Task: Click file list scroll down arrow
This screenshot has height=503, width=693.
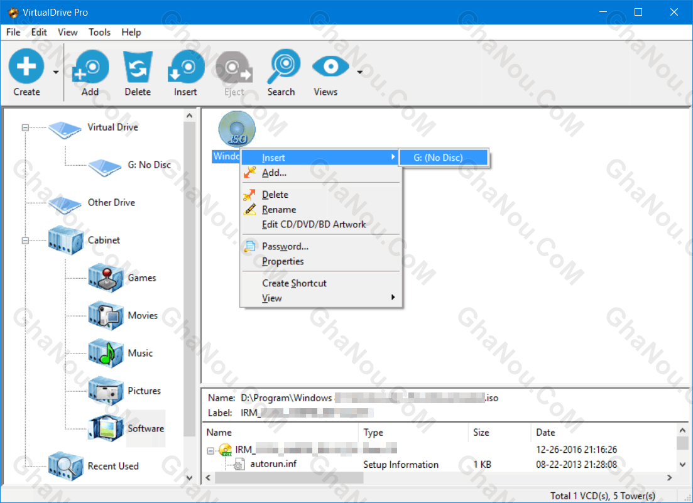Action: coord(682,465)
